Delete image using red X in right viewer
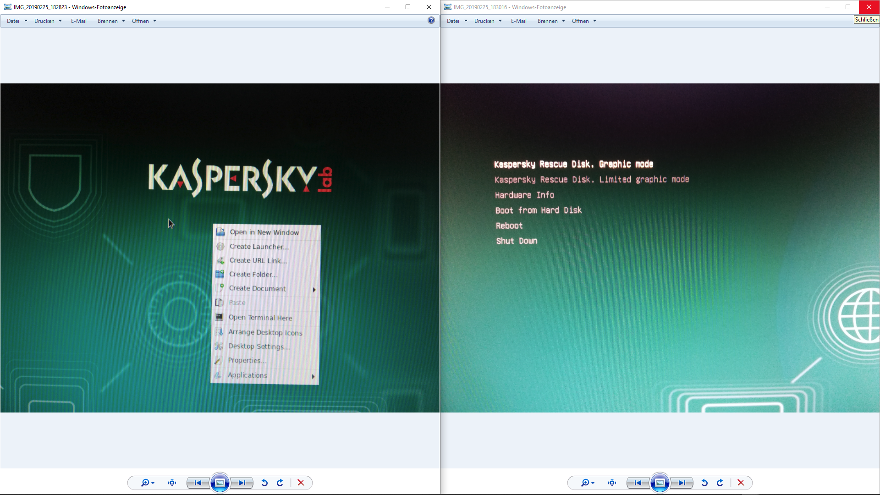The width and height of the screenshot is (880, 495). pos(741,483)
